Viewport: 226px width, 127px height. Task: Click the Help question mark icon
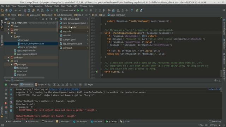pos(132,10)
